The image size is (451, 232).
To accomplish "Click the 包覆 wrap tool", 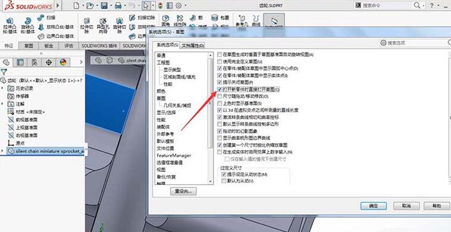I will [220, 17].
